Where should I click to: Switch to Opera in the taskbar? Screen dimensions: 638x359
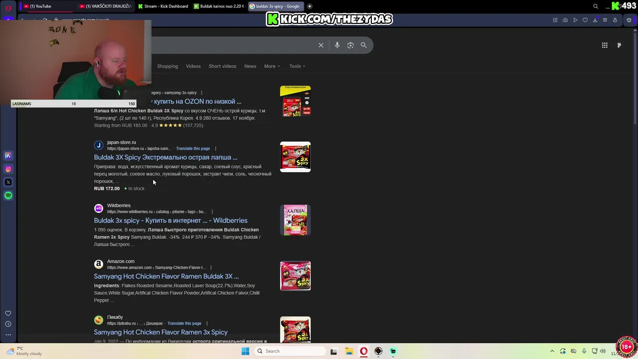[x=364, y=351]
